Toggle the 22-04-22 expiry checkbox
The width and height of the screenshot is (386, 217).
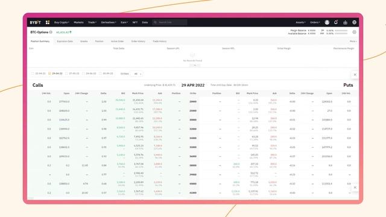[33, 74]
